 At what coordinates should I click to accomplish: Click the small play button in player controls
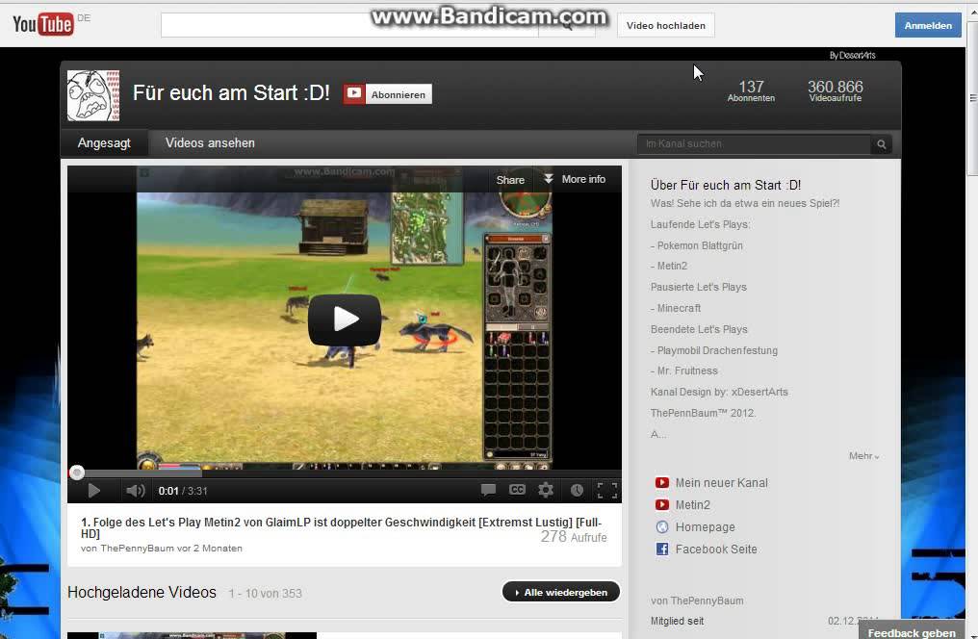tap(94, 491)
